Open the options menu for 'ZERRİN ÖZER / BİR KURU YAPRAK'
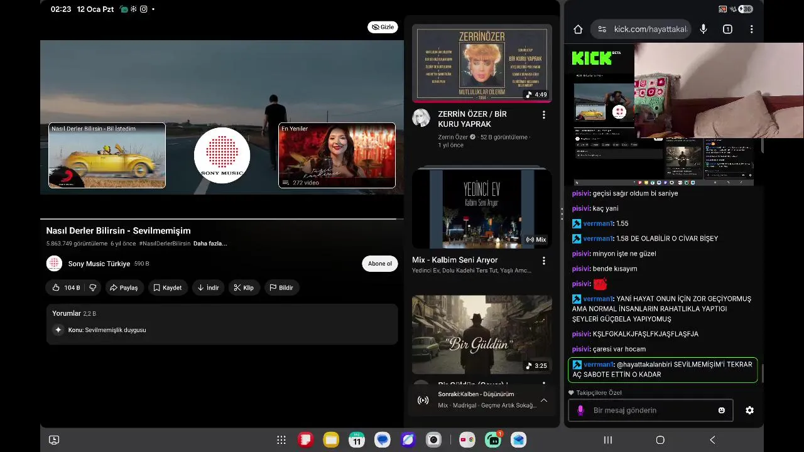Image resolution: width=804 pixels, height=452 pixels. 544,115
